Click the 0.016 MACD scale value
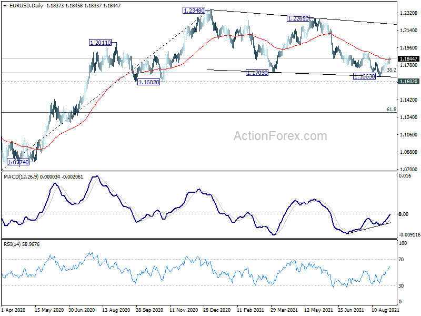The image size is (421, 316). point(405,176)
